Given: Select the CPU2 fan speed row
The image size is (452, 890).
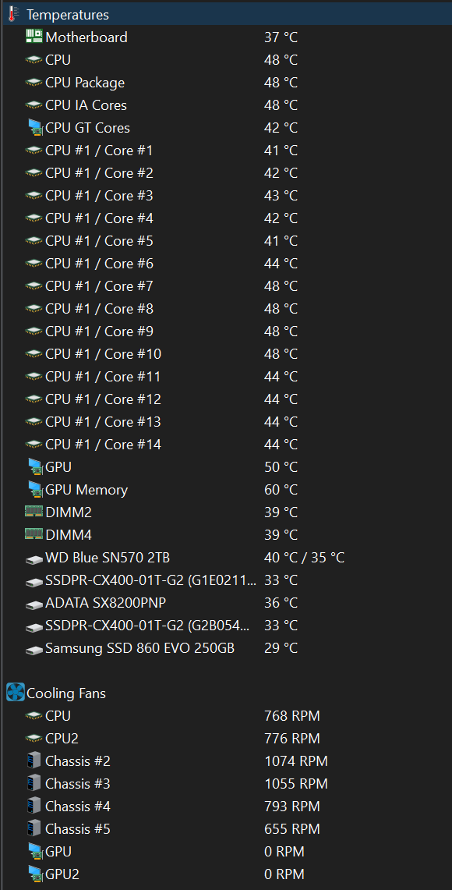Looking at the screenshot, I should click(226, 739).
